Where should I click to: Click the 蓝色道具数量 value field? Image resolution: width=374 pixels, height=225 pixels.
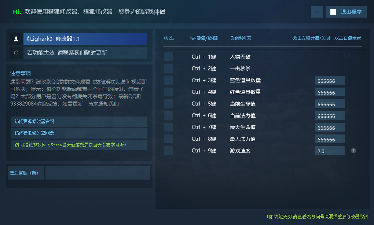pyautogui.click(x=330, y=80)
